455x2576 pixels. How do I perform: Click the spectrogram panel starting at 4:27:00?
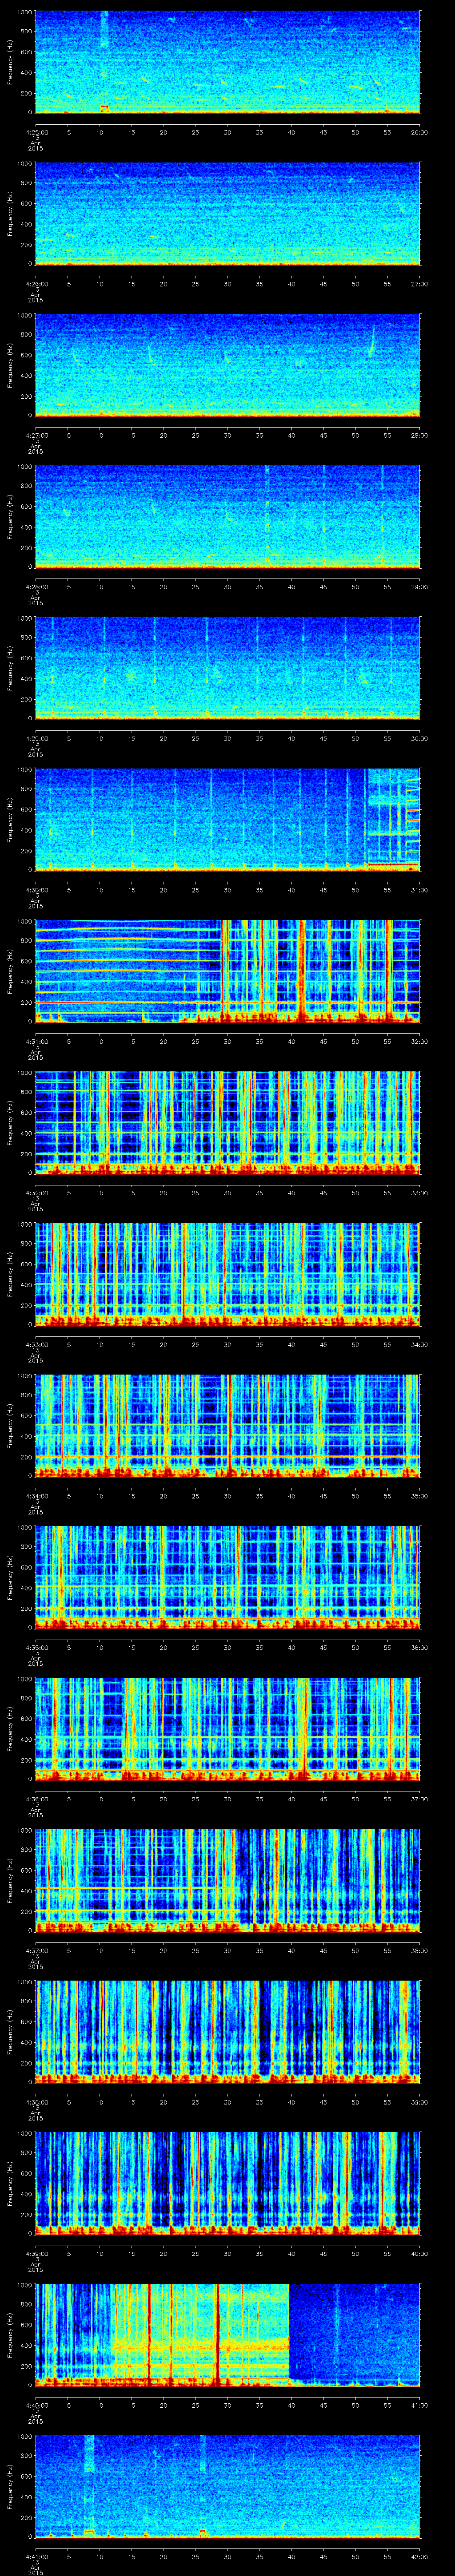coord(228,365)
